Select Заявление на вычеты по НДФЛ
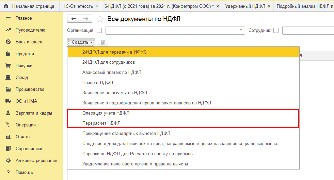 (184, 93)
